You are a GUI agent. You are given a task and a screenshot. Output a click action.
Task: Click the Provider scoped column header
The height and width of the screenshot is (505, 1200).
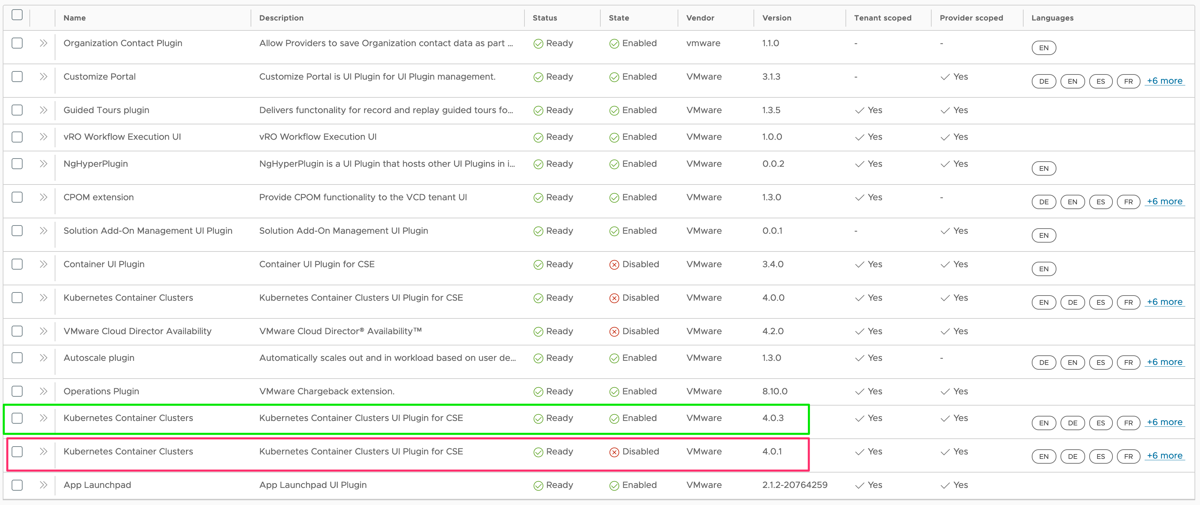click(971, 18)
